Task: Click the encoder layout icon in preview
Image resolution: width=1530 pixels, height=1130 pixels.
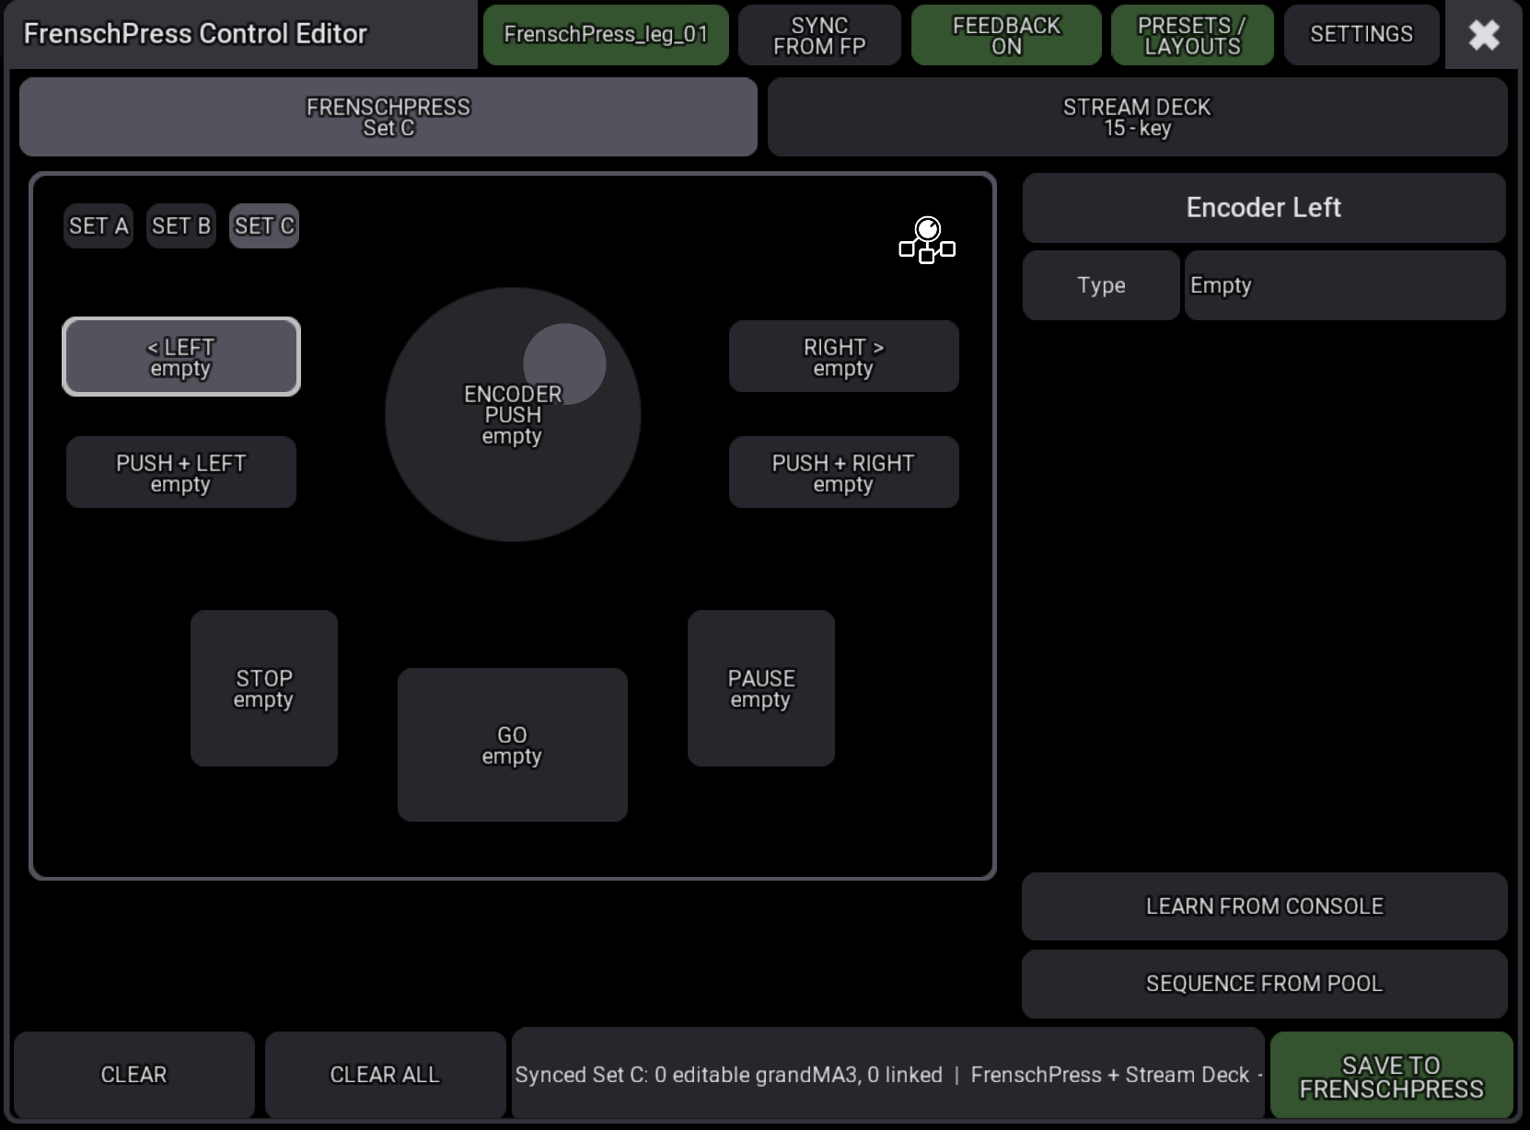Action: [927, 240]
